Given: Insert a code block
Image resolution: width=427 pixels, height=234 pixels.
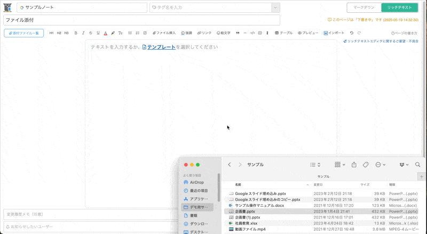Looking at the screenshot, I should (x=252, y=33).
